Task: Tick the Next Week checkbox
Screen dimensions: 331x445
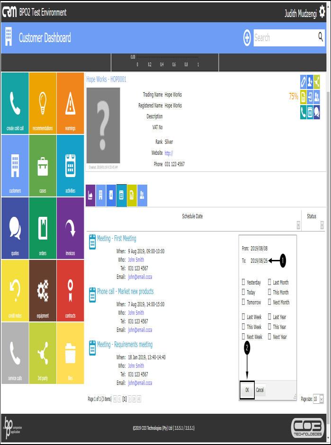Action: pos(243,336)
